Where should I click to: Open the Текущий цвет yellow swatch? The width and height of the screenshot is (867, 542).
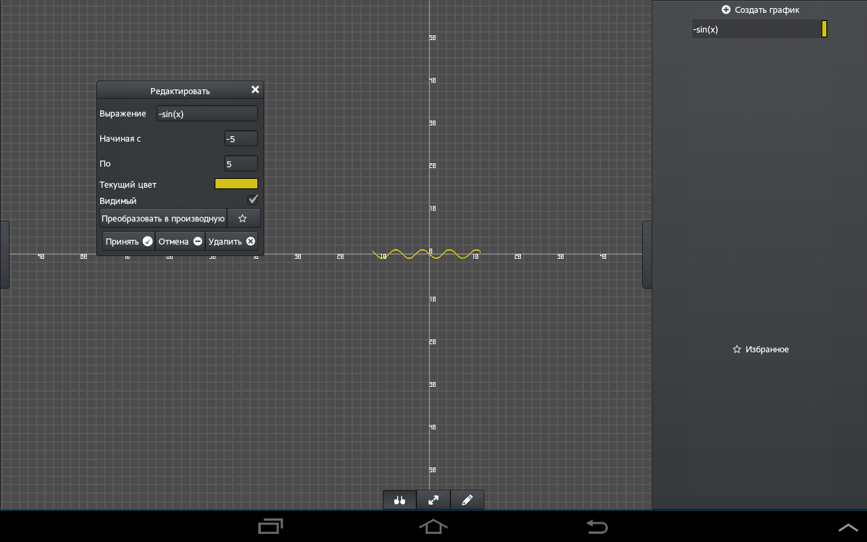point(236,184)
